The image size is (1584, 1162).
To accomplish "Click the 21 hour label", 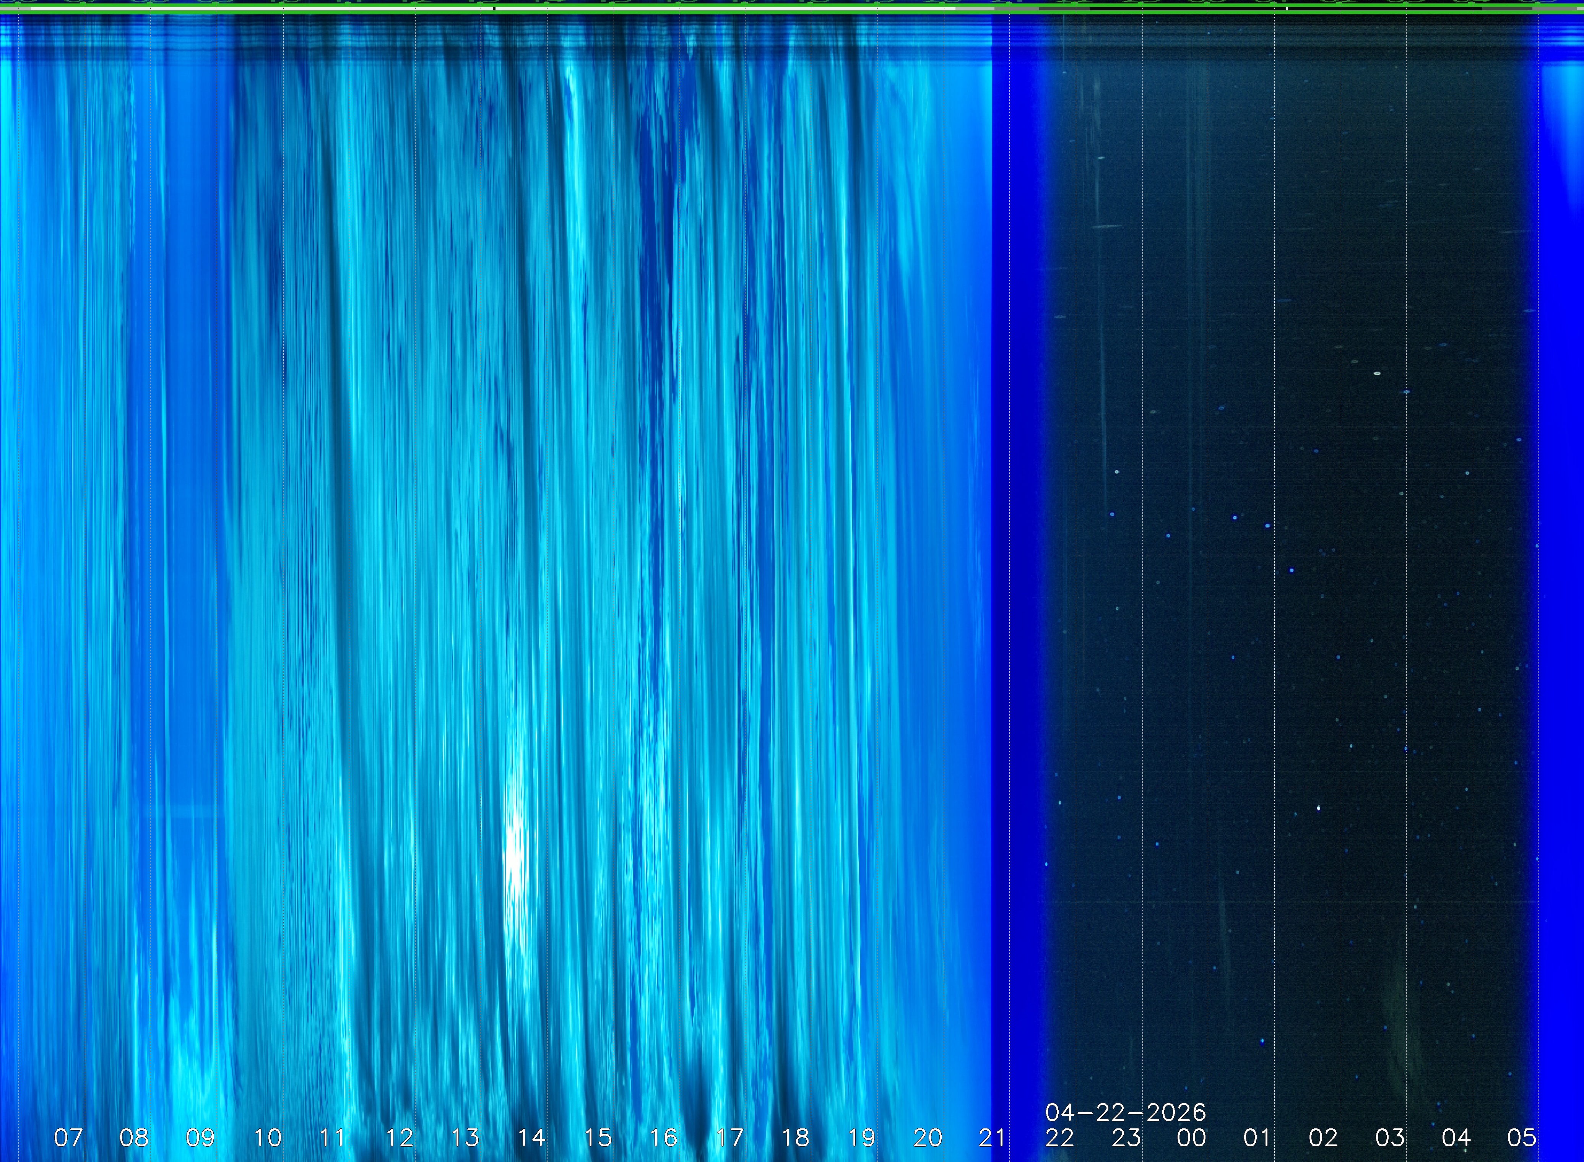I will 993,1138.
